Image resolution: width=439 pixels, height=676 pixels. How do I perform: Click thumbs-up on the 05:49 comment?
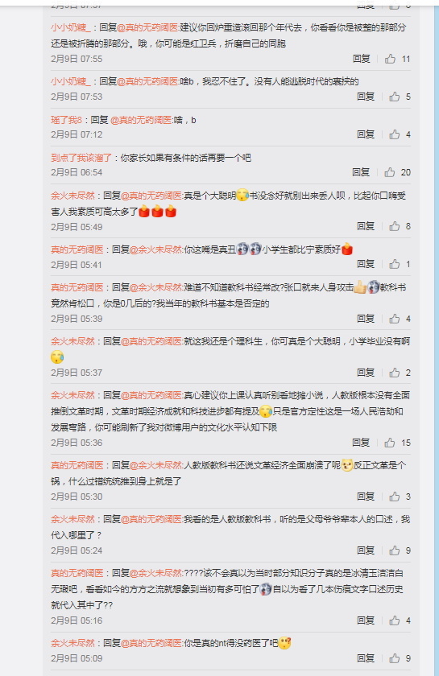(395, 226)
